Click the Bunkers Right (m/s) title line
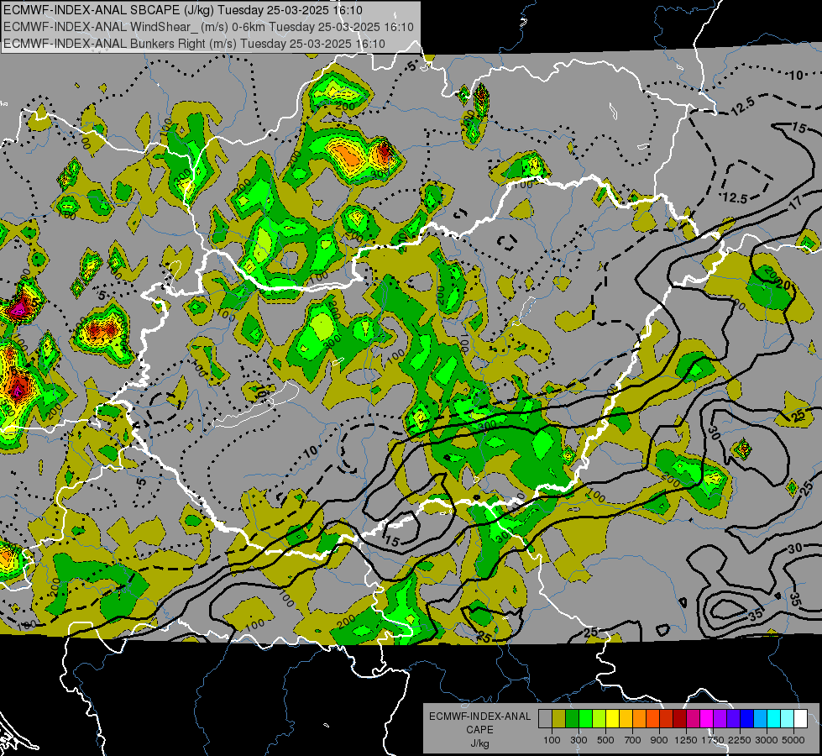The image size is (822, 756). [195, 44]
